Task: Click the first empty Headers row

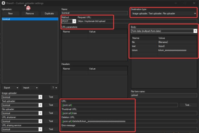Action: pos(95,73)
